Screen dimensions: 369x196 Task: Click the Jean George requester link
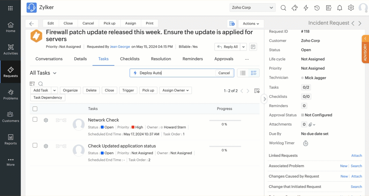(120, 47)
